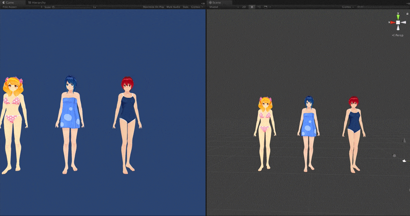Toggle Scene view lighting
Viewport: 410px width, 216px height.
(x=252, y=7)
